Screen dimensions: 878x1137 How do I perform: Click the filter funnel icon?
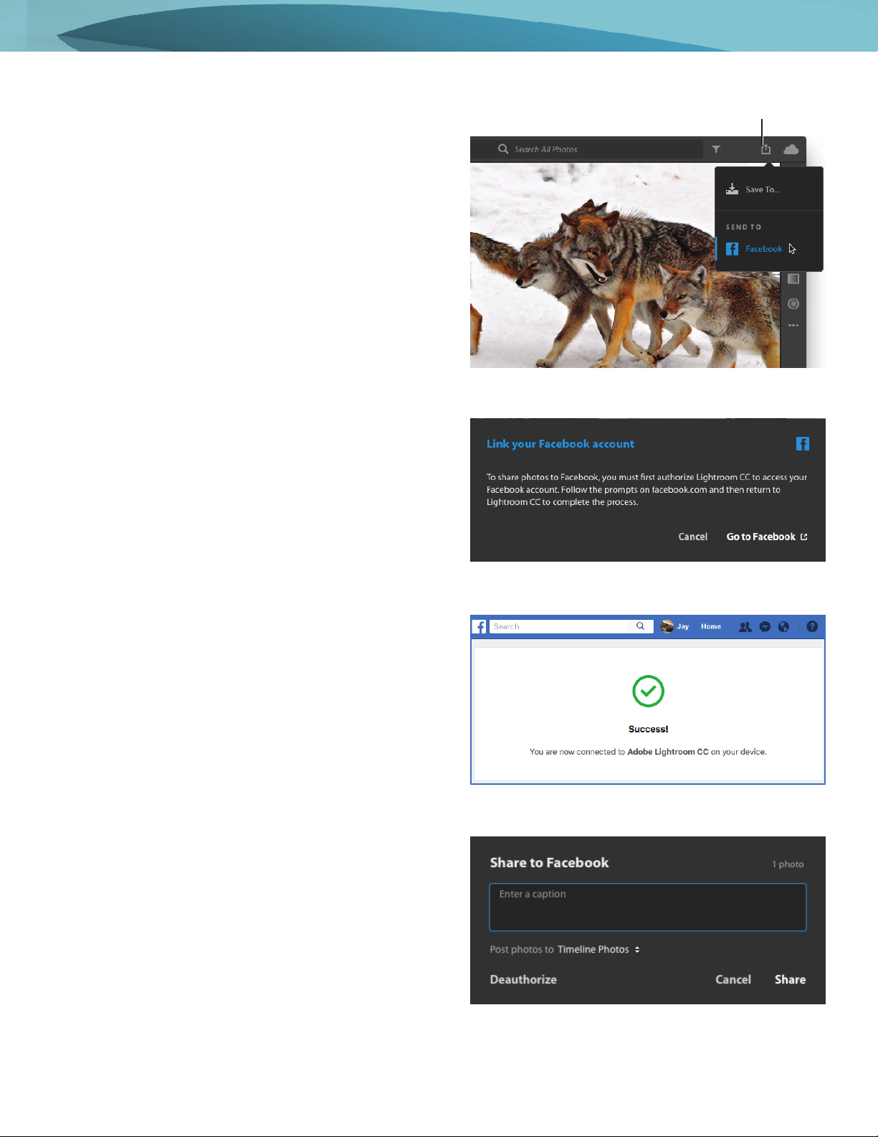[716, 149]
